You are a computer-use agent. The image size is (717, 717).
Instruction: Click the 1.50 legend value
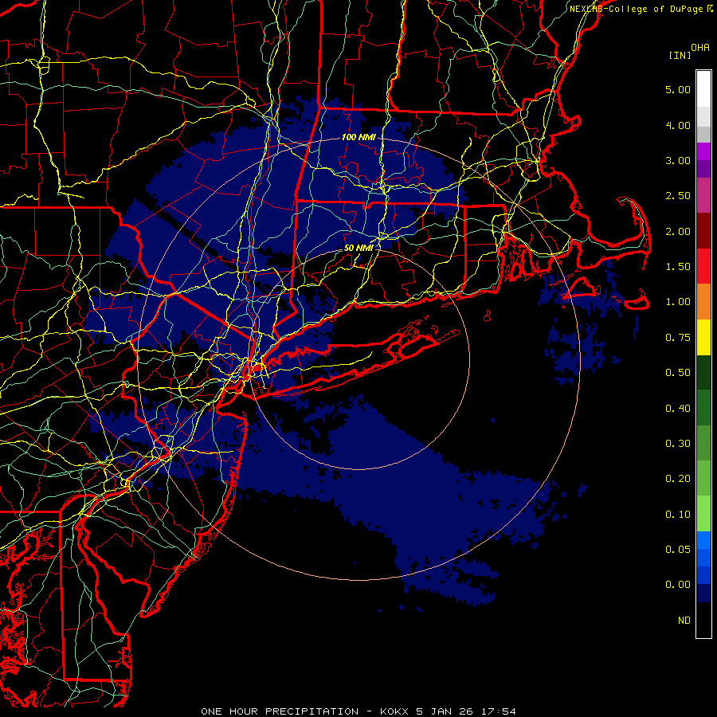coord(678,267)
